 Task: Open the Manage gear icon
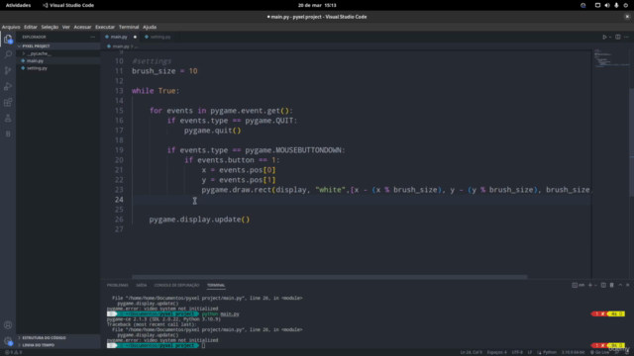point(8,341)
